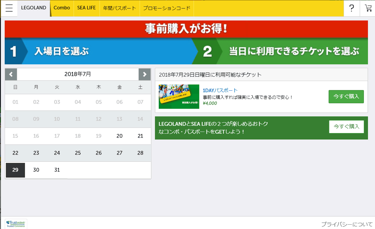This screenshot has width=375, height=229.
Task: Click the Trustwave Trusted Commerce badge
Action: pos(15,223)
